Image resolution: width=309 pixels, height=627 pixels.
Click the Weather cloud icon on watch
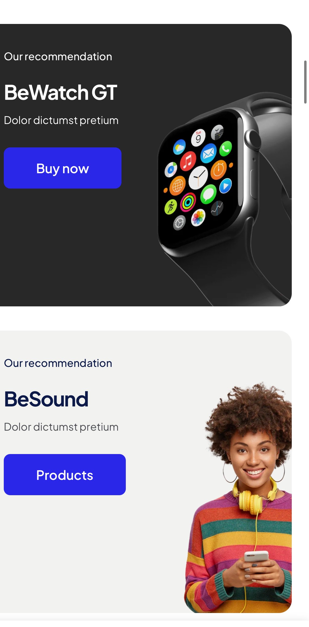tap(179, 147)
